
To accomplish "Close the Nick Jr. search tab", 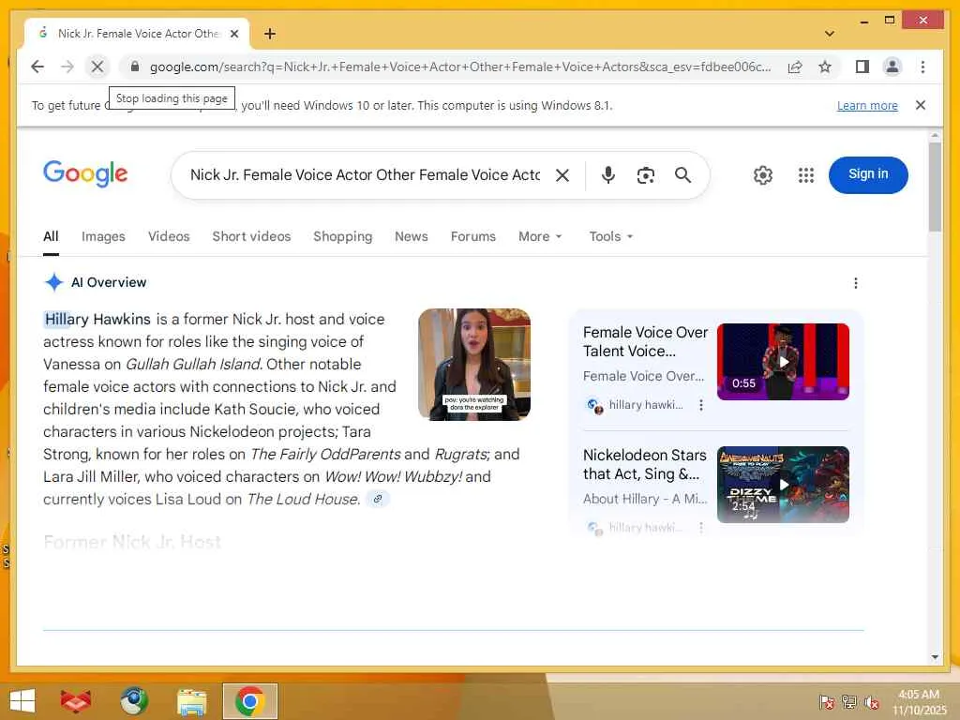I will click(x=234, y=34).
